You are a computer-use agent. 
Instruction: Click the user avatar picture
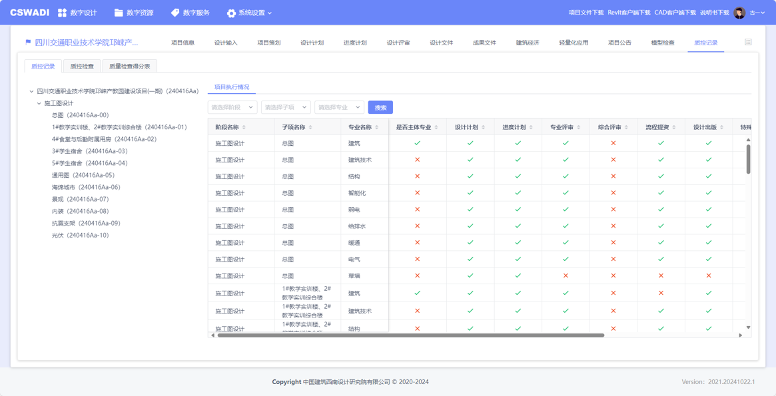point(739,13)
